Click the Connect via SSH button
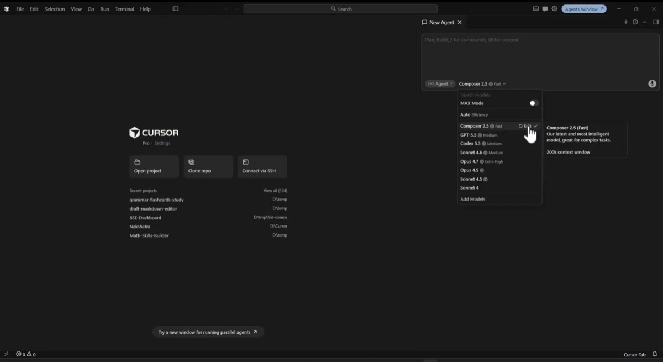 tap(262, 166)
